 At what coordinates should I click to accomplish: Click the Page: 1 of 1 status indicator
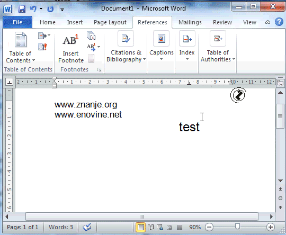(x=23, y=227)
